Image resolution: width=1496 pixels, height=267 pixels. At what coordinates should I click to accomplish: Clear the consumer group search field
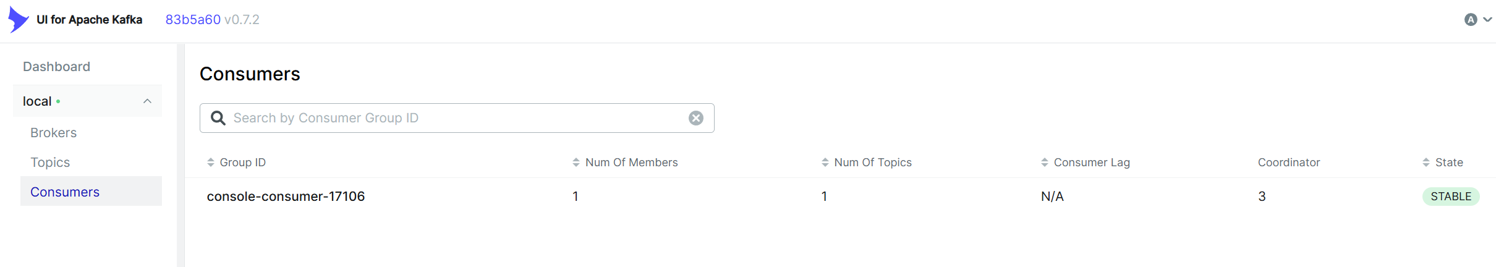coord(696,118)
